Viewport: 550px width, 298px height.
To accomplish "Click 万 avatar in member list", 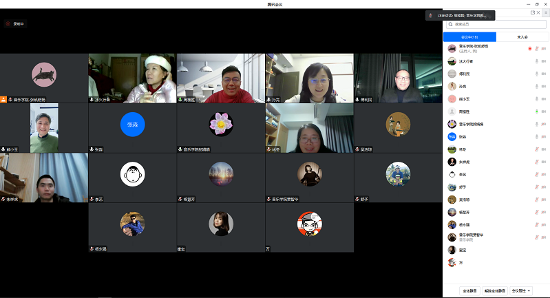I will [x=452, y=262].
